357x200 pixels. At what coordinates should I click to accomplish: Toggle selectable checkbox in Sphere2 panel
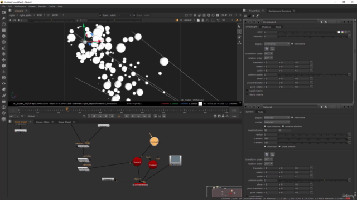pos(292,117)
